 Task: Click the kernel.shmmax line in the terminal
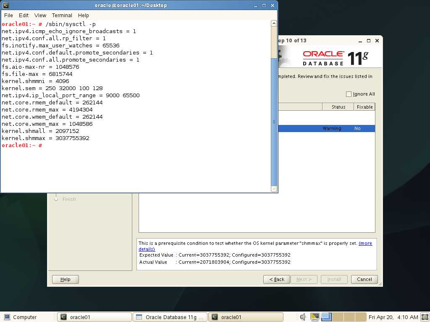click(x=45, y=138)
